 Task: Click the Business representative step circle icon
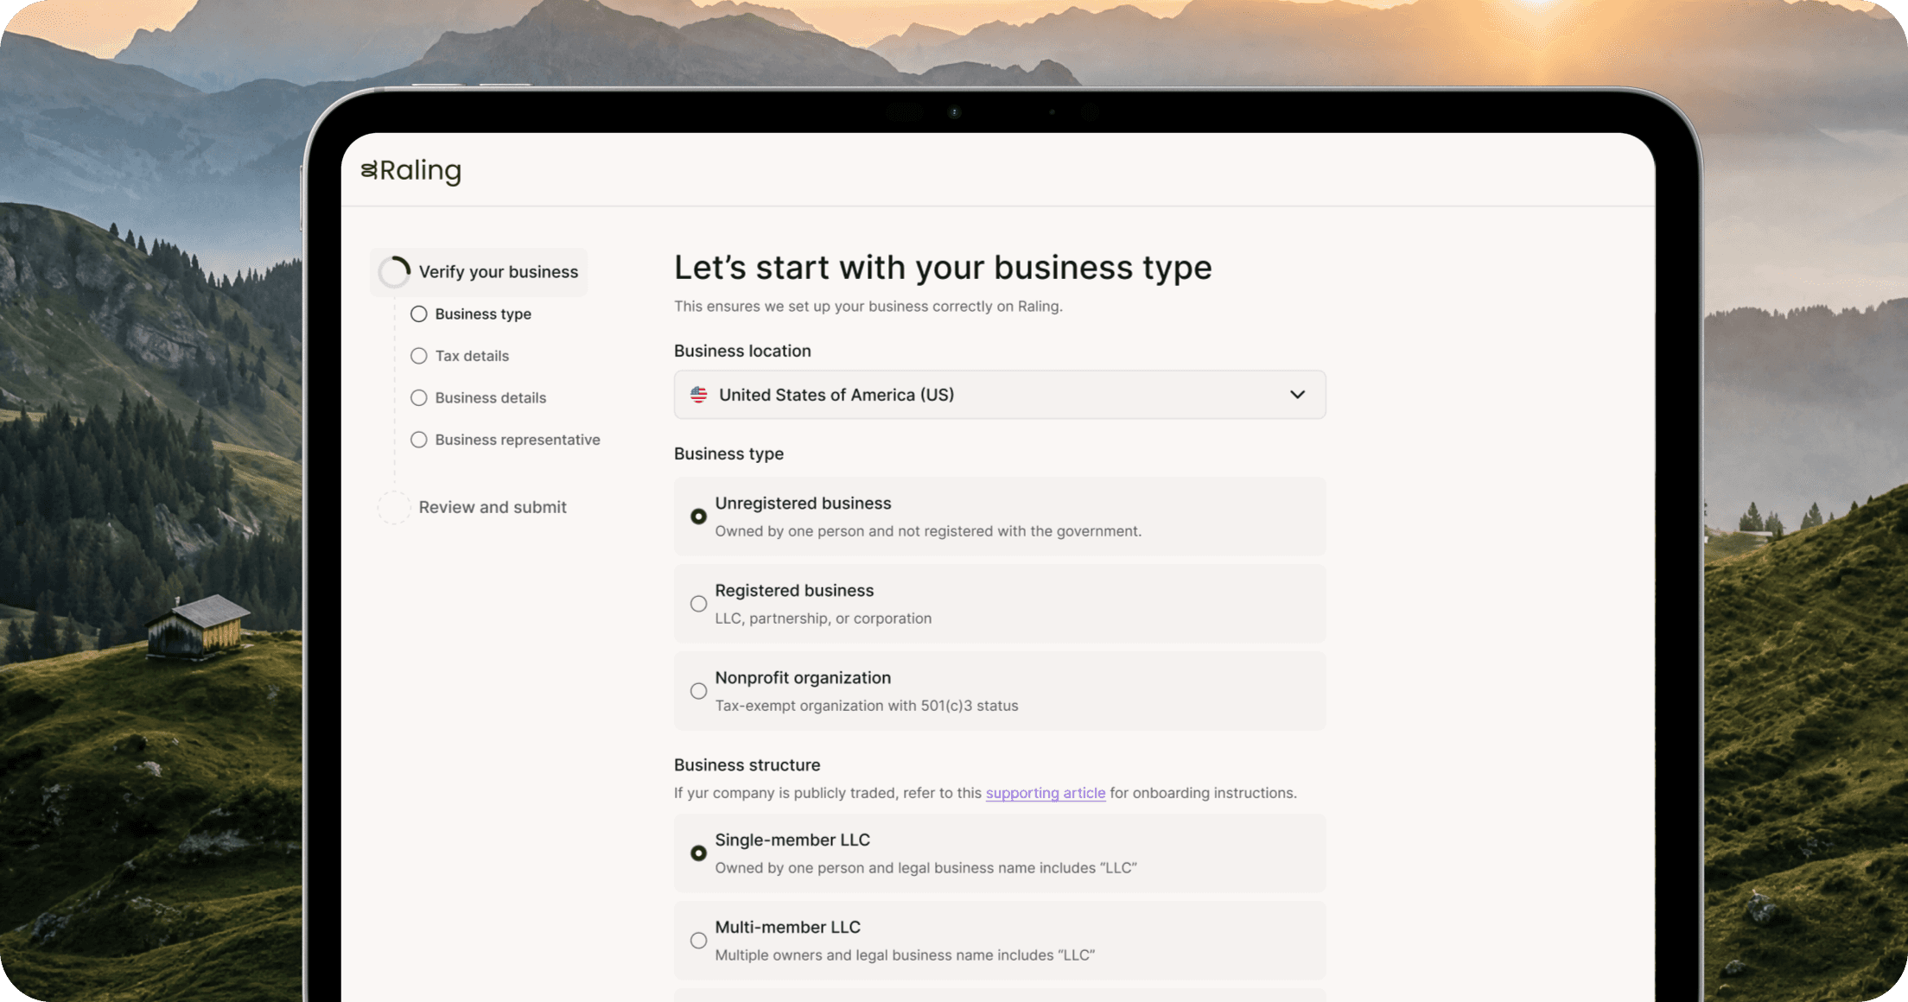point(419,440)
